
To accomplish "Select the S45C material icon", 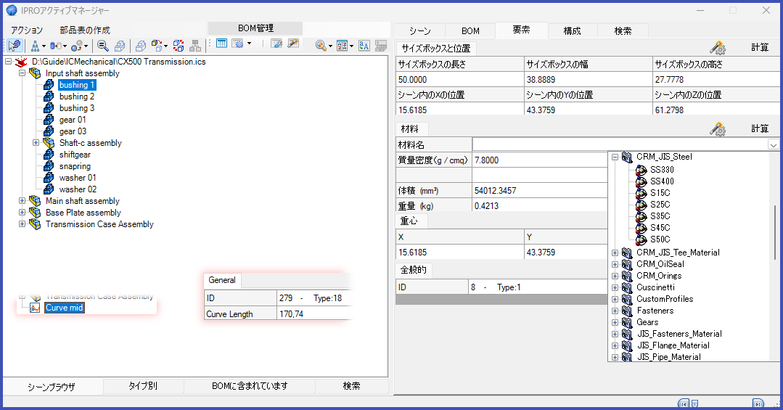I will coord(640,228).
